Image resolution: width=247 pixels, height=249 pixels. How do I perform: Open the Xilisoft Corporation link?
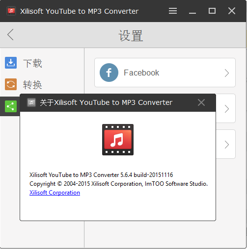click(55, 193)
